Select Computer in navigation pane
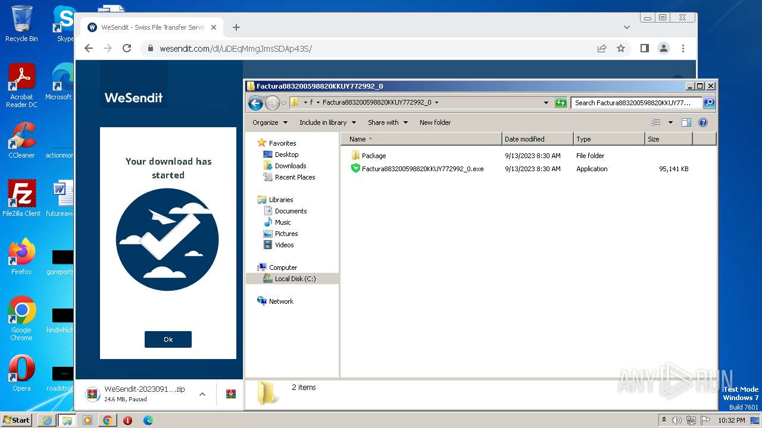The height and width of the screenshot is (428, 762). tap(277, 267)
